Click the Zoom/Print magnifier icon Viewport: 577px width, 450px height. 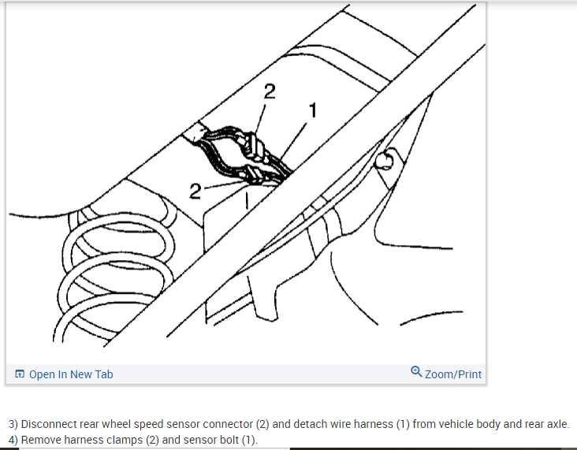pos(416,372)
